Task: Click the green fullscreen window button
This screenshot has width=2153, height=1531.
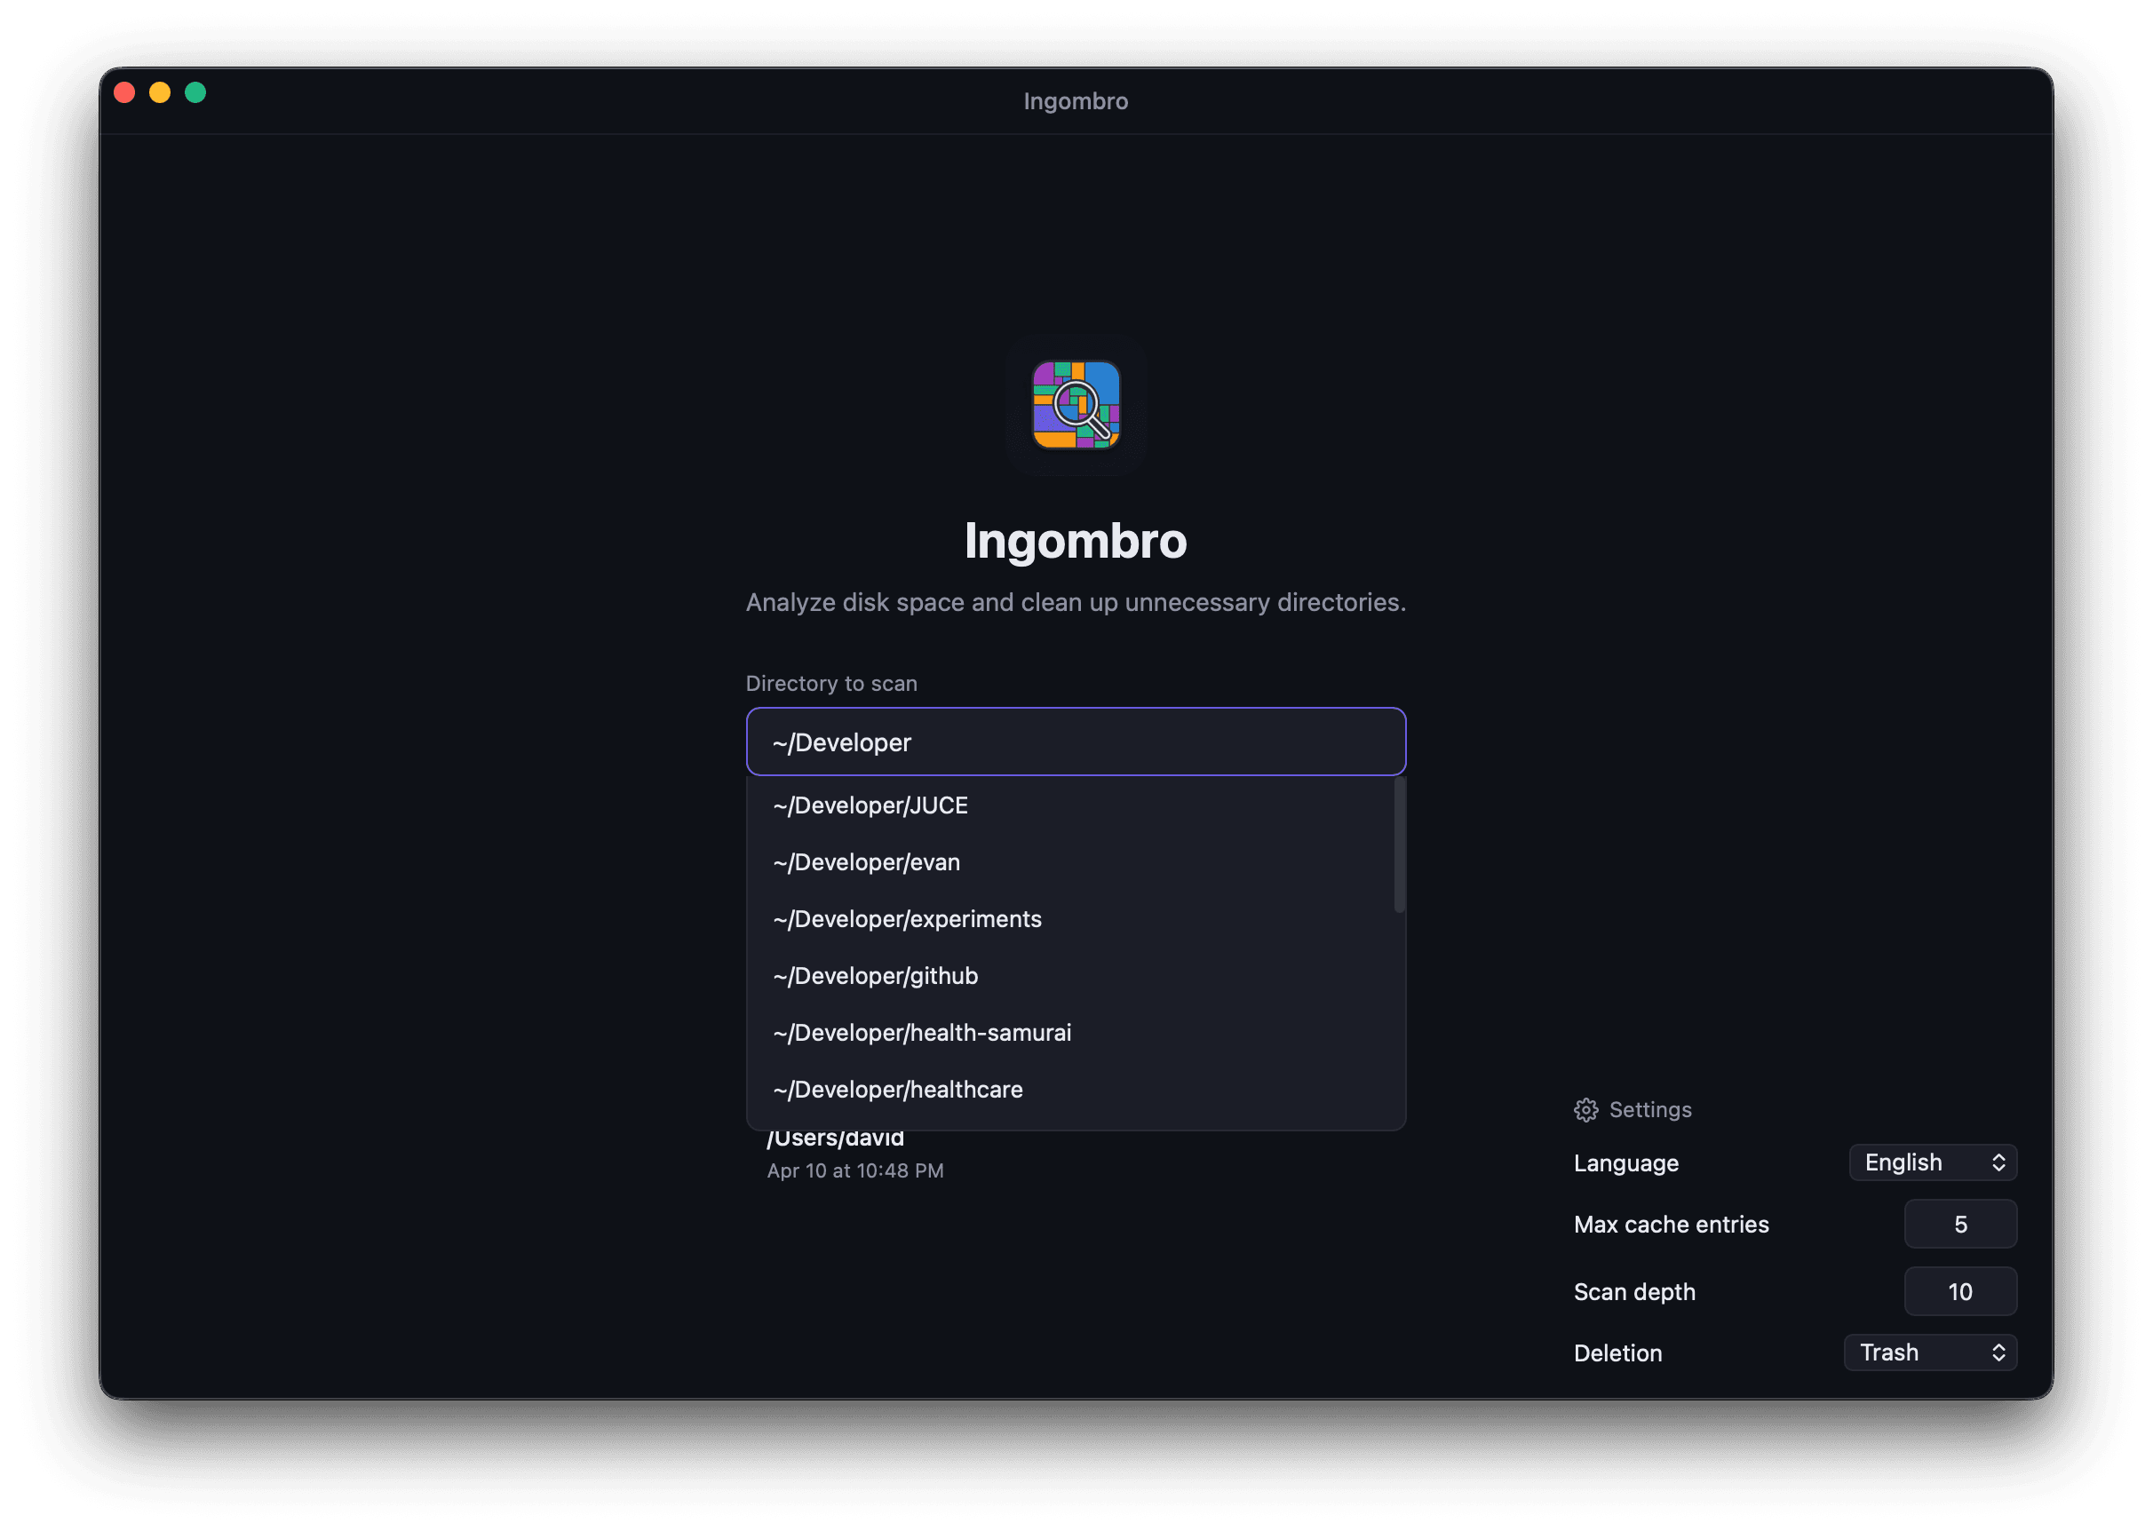Action: 195,92
